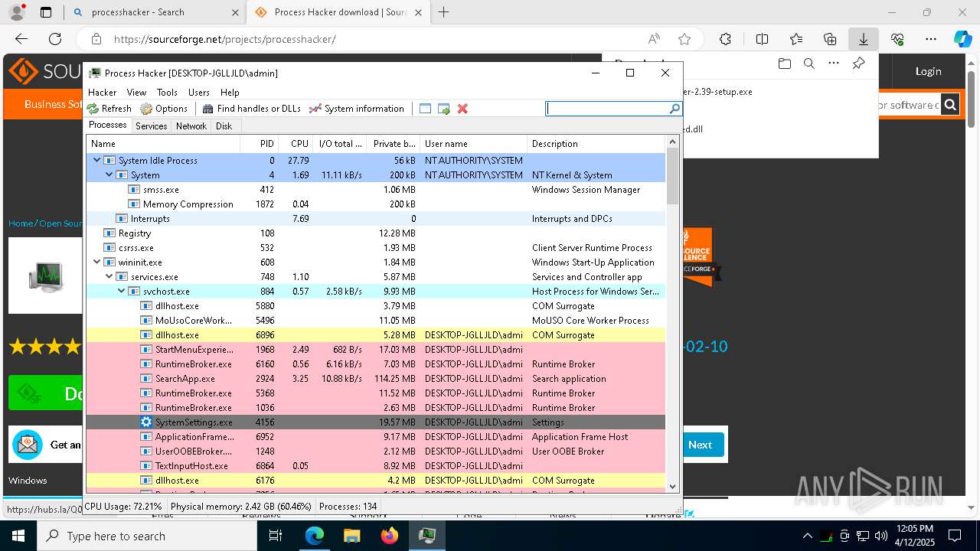Viewport: 980px width, 551px height.
Task: Open Edge split screen icon
Action: 762,39
